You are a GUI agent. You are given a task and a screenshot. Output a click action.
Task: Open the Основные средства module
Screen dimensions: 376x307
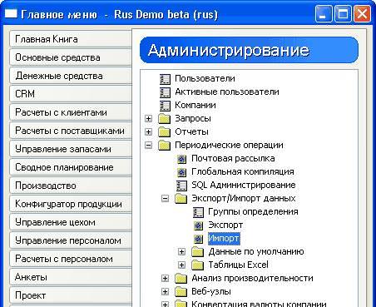(x=71, y=57)
